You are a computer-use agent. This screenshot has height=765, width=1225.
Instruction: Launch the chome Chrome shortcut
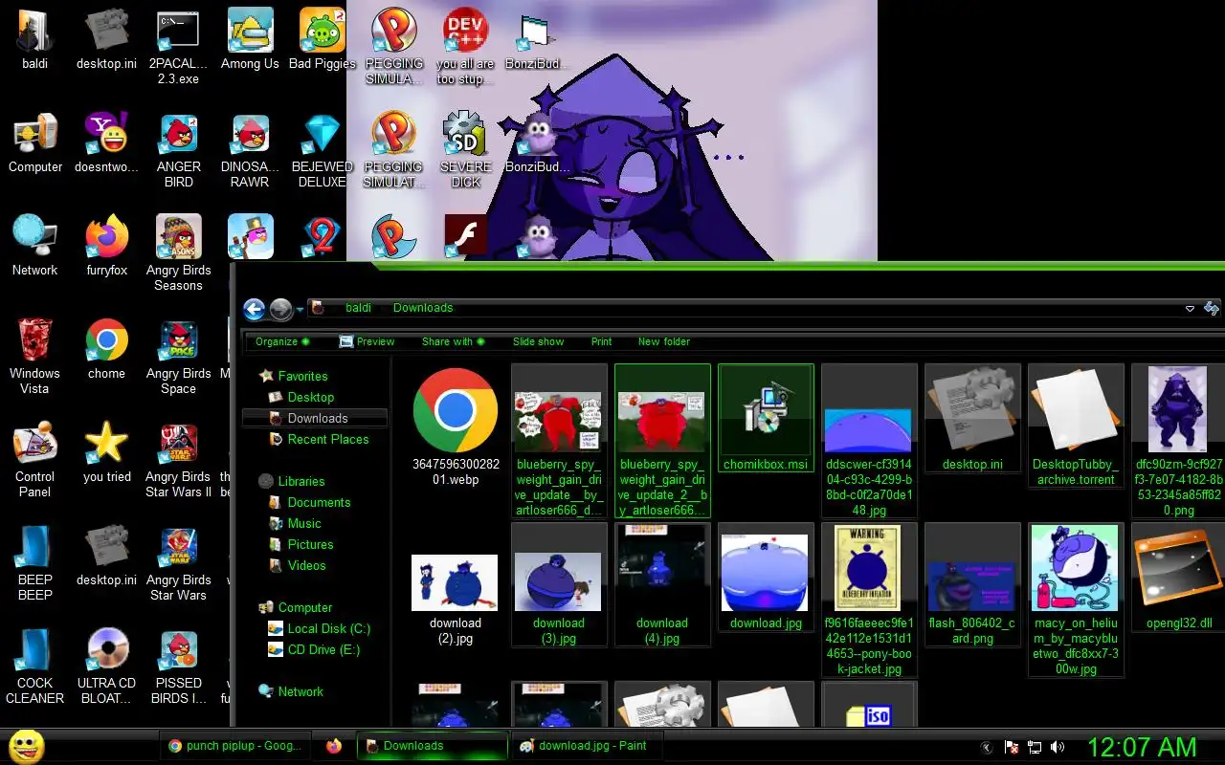[x=106, y=349]
